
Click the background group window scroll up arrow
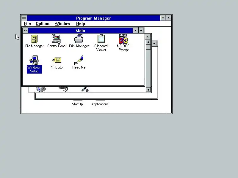pyautogui.click(x=148, y=42)
